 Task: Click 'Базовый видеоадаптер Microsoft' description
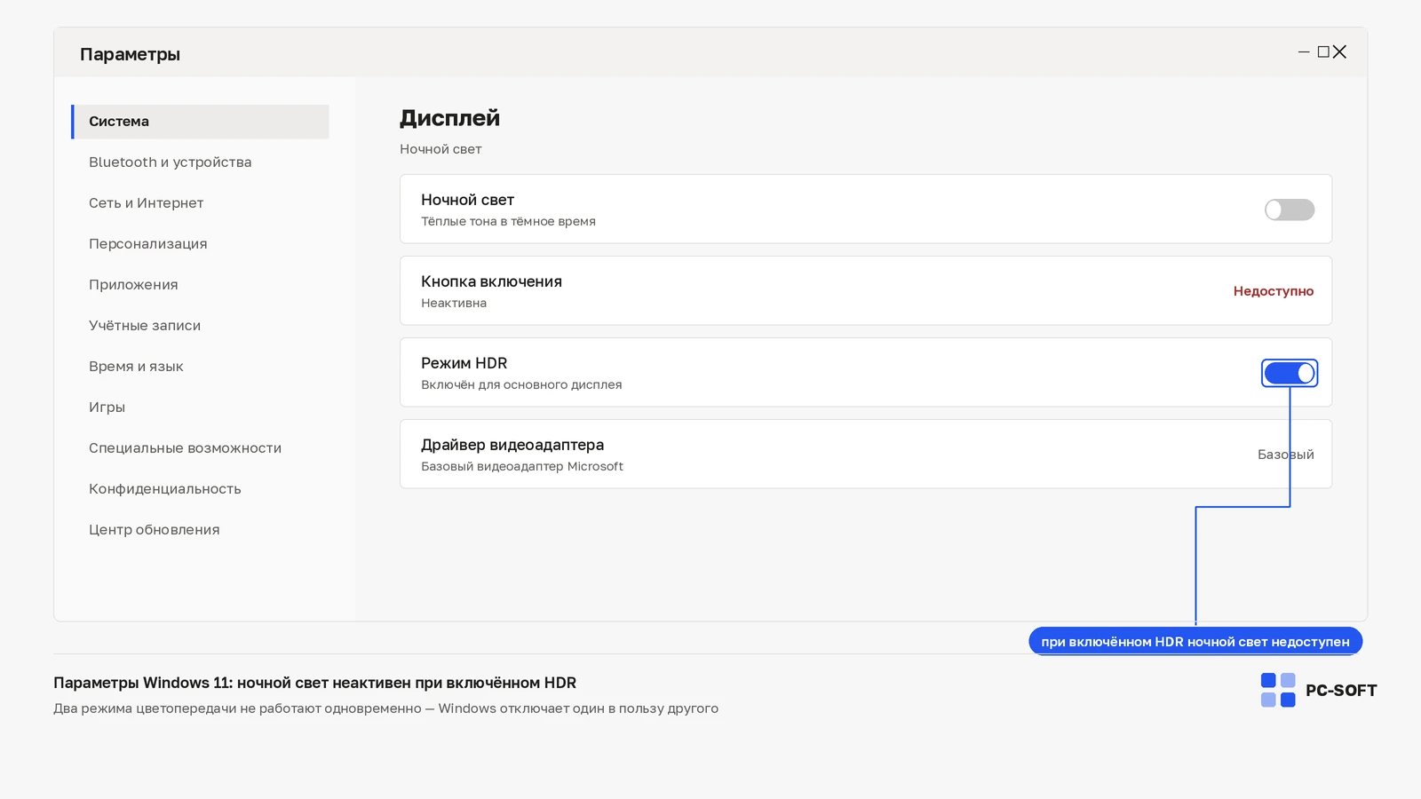(522, 466)
